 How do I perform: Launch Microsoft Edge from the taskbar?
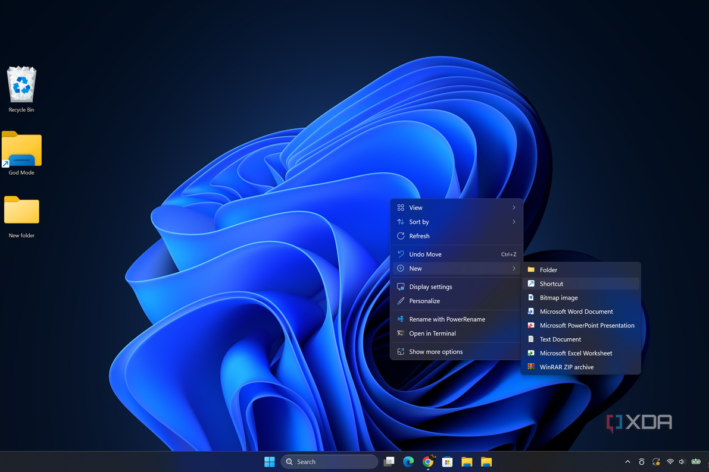pyautogui.click(x=408, y=462)
